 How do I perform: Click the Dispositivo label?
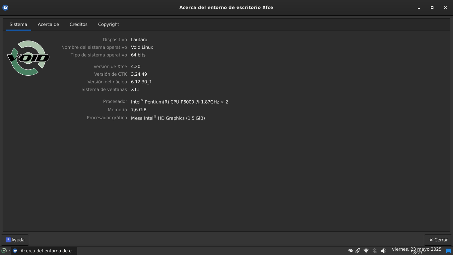pos(115,40)
